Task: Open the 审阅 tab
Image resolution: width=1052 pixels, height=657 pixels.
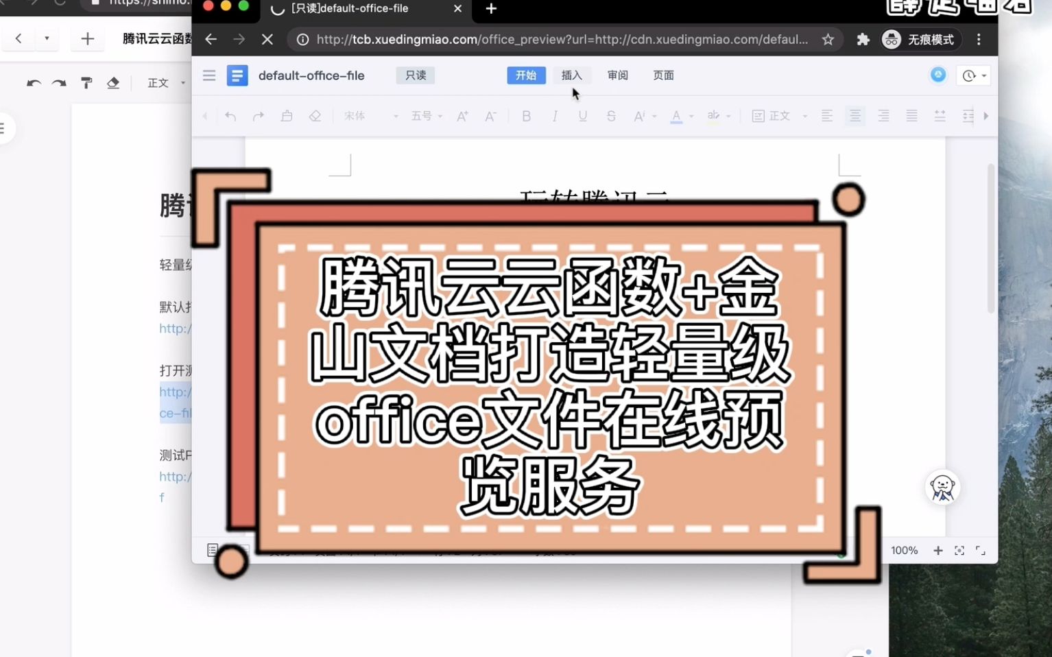Action: point(617,75)
